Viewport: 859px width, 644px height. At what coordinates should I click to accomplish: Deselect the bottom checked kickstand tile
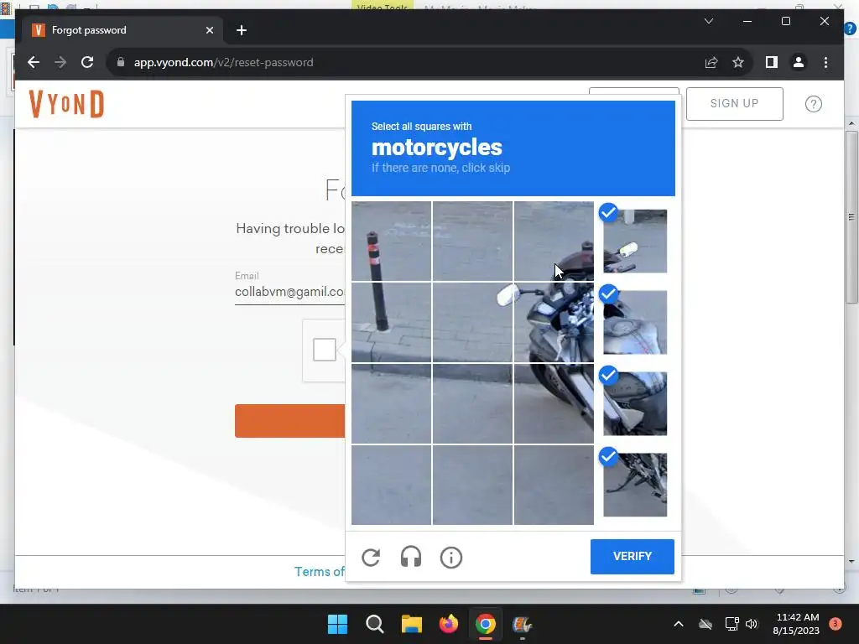[635, 485]
